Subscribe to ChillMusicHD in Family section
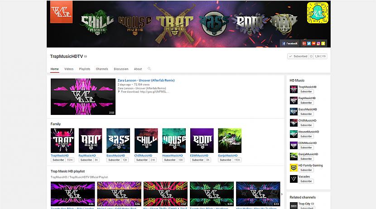This screenshot has width=376, height=209. click(142, 160)
